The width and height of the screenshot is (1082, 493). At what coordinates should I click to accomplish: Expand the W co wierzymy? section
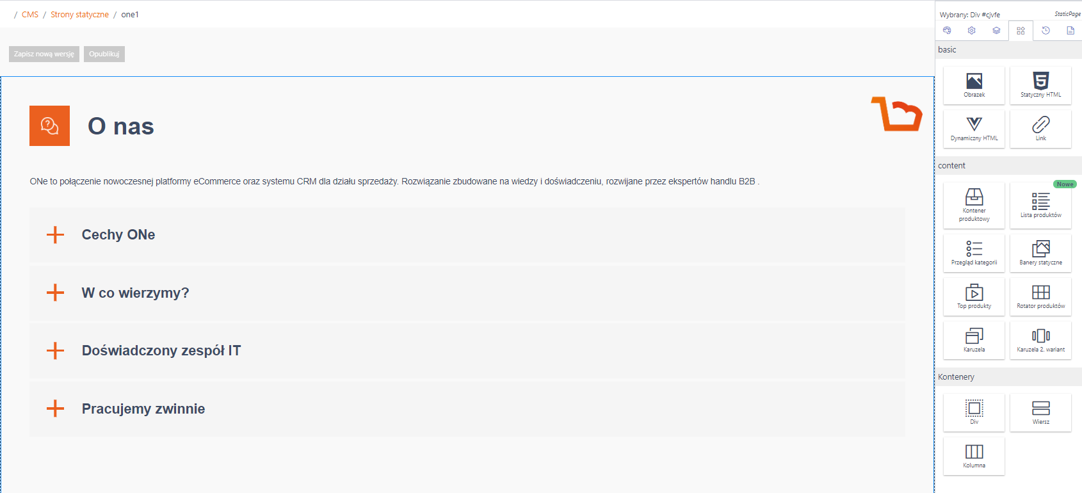[467, 293]
